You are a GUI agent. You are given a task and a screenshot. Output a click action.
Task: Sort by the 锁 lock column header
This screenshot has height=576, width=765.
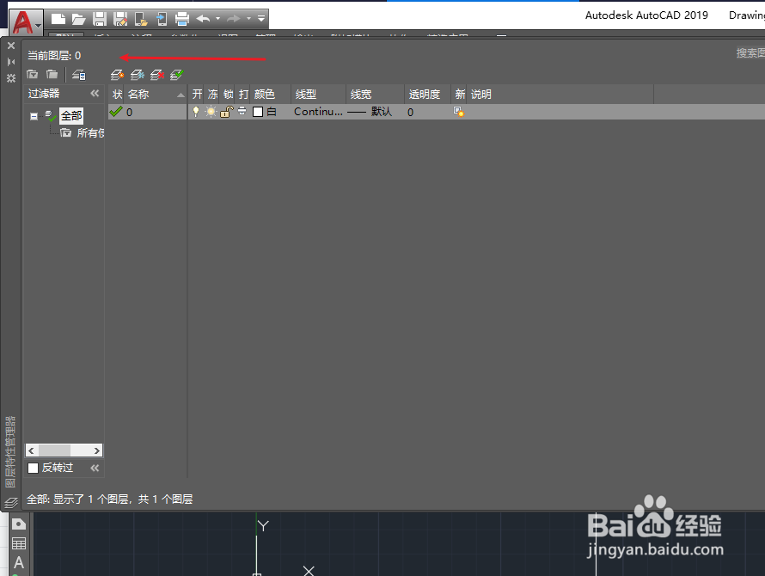coord(228,95)
